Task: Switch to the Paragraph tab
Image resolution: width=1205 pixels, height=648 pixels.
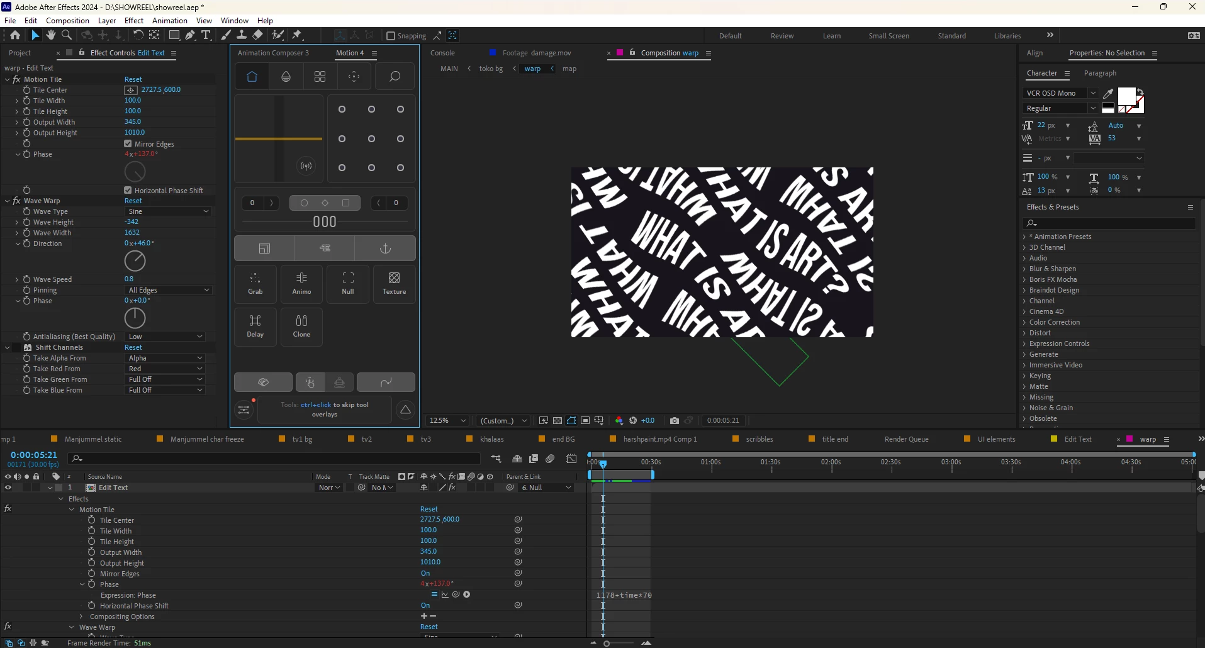Action: [1100, 73]
